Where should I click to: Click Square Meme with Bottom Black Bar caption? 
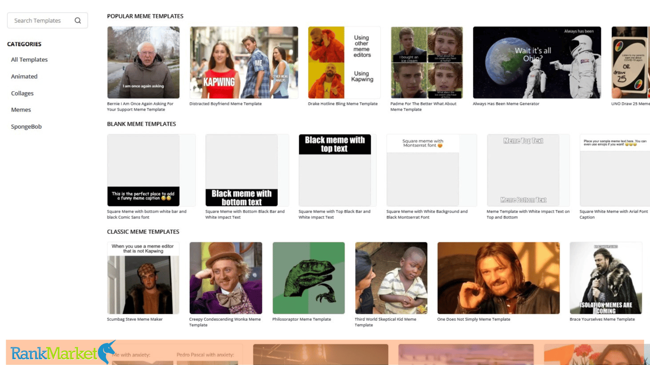click(x=245, y=214)
